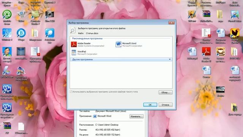Expand the Другие программы section
The width and height of the screenshot is (243, 137).
pyautogui.click(x=121, y=59)
